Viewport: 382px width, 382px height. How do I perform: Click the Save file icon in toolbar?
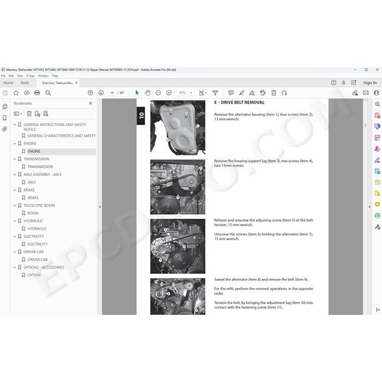(x=5, y=93)
